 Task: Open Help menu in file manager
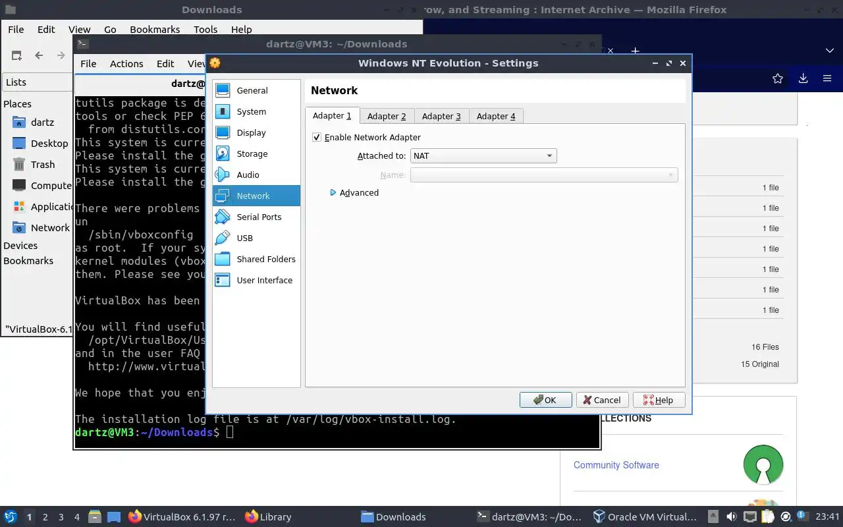241,29
